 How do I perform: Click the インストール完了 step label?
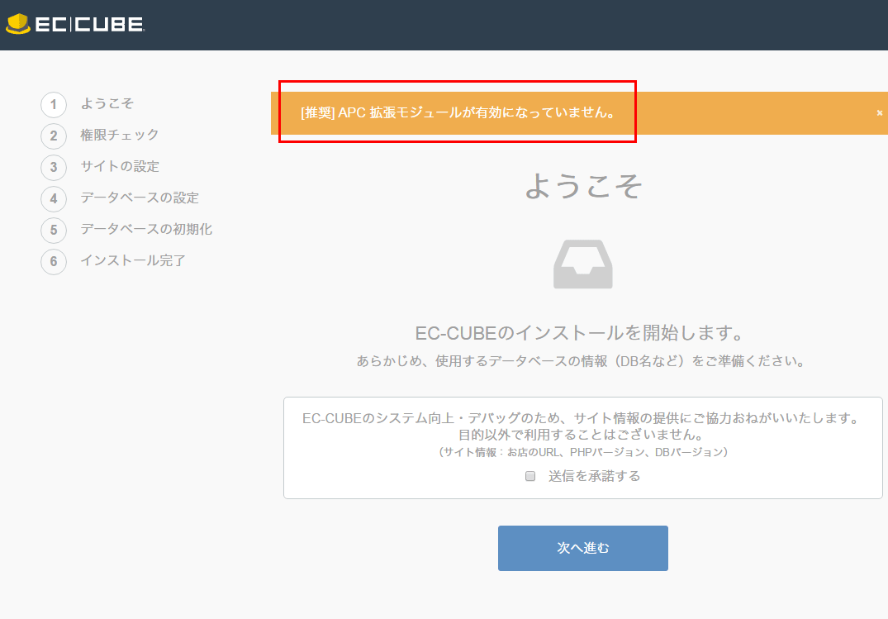(133, 260)
